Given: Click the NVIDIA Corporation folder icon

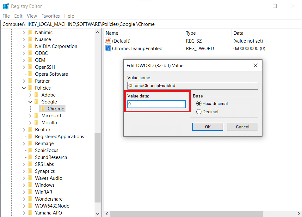Looking at the screenshot, I should point(30,46).
